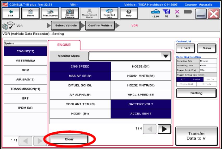
Task: Click previous arrow under System list
Action: pos(25,141)
